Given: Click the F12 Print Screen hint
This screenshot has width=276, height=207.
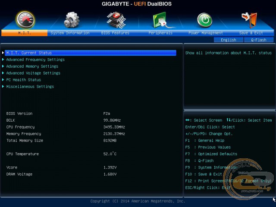Looking at the screenshot, I should point(228,181).
